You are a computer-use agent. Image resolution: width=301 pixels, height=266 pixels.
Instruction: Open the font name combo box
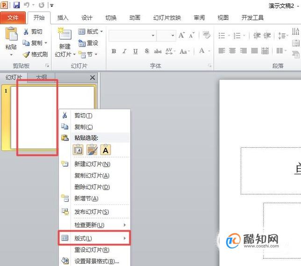tap(132, 35)
